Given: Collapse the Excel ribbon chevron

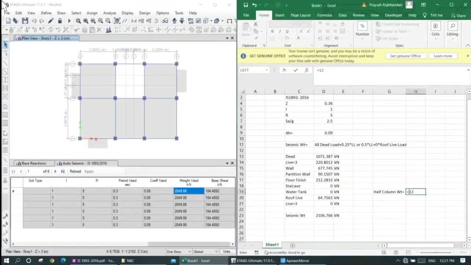Looking at the screenshot, I should click(x=468, y=45).
